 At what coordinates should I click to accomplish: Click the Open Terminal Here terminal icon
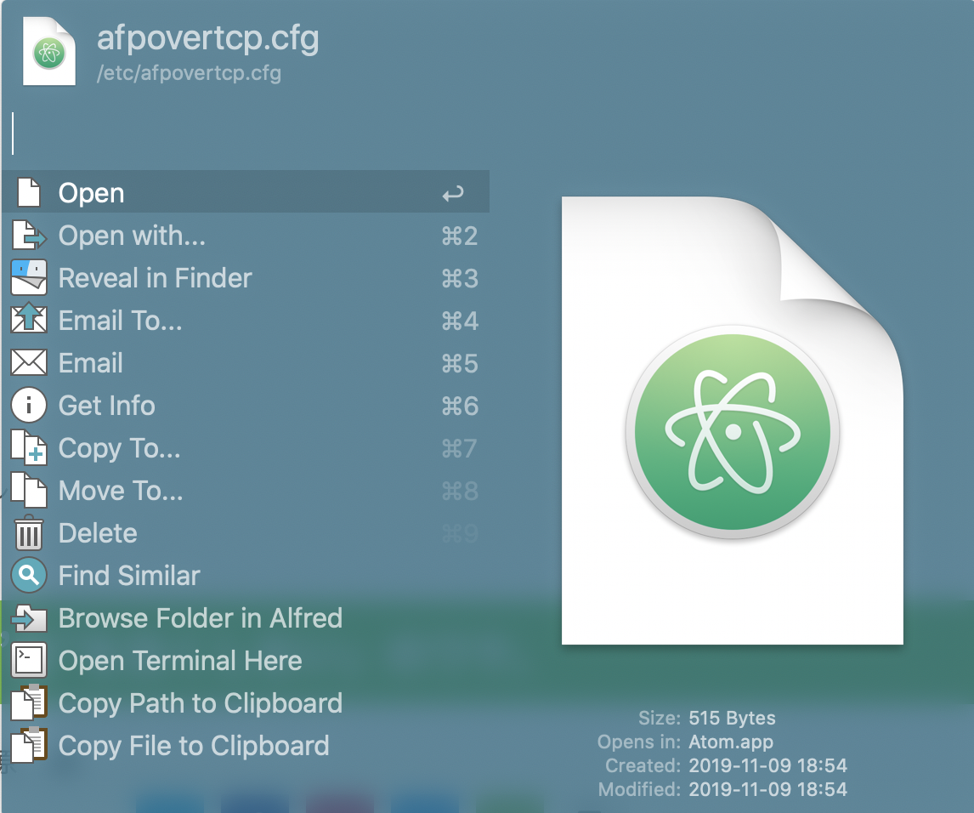click(x=29, y=660)
